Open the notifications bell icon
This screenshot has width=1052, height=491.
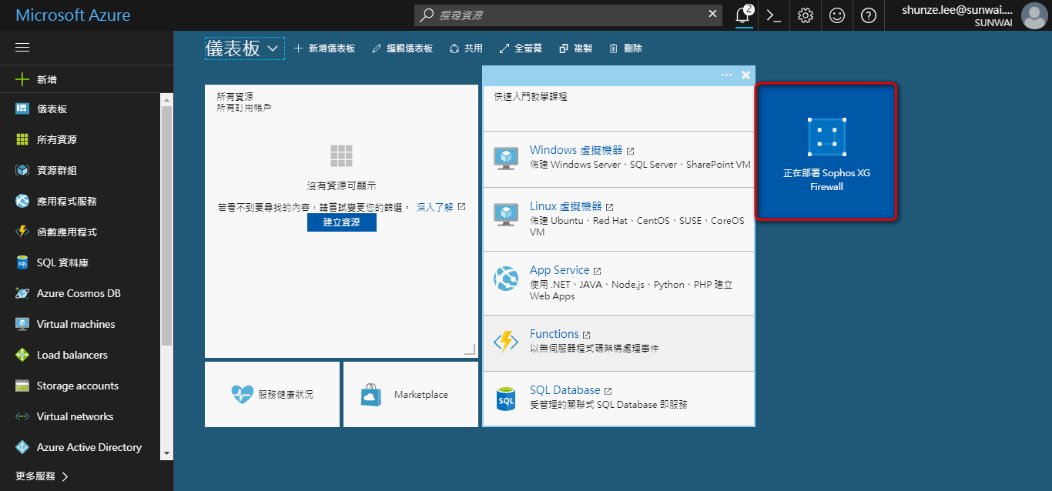(x=743, y=15)
